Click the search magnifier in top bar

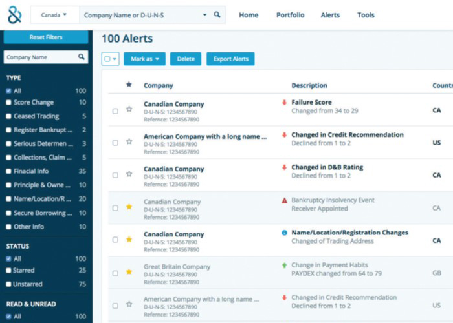[217, 15]
